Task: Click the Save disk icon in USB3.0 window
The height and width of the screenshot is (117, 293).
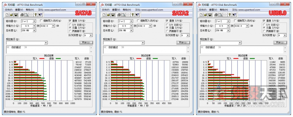Action: click(x=210, y=15)
